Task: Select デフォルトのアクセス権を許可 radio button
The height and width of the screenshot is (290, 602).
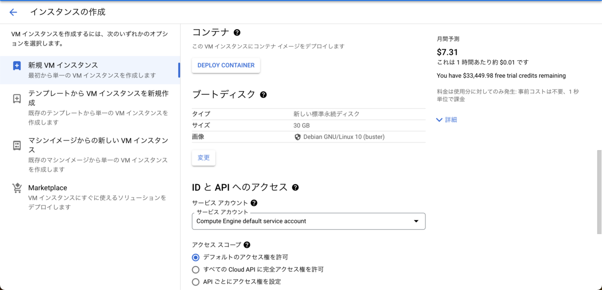Action: click(x=196, y=257)
